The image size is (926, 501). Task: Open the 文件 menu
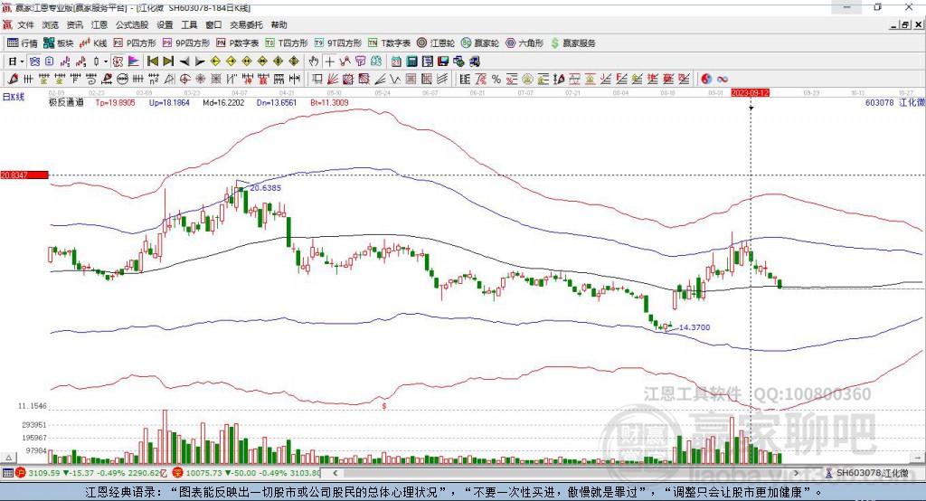[x=25, y=24]
